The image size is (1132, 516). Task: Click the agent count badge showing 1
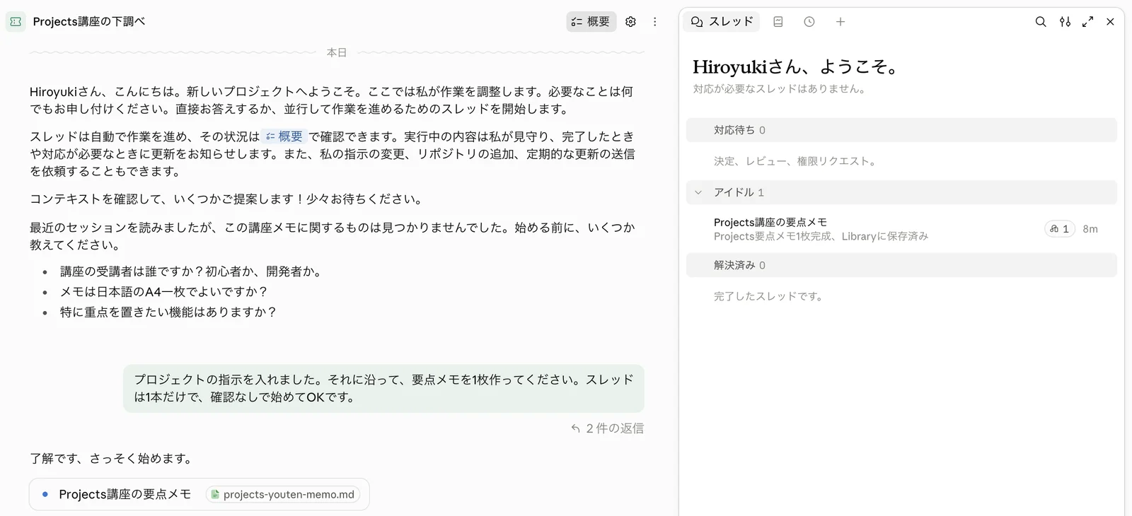pyautogui.click(x=1060, y=229)
